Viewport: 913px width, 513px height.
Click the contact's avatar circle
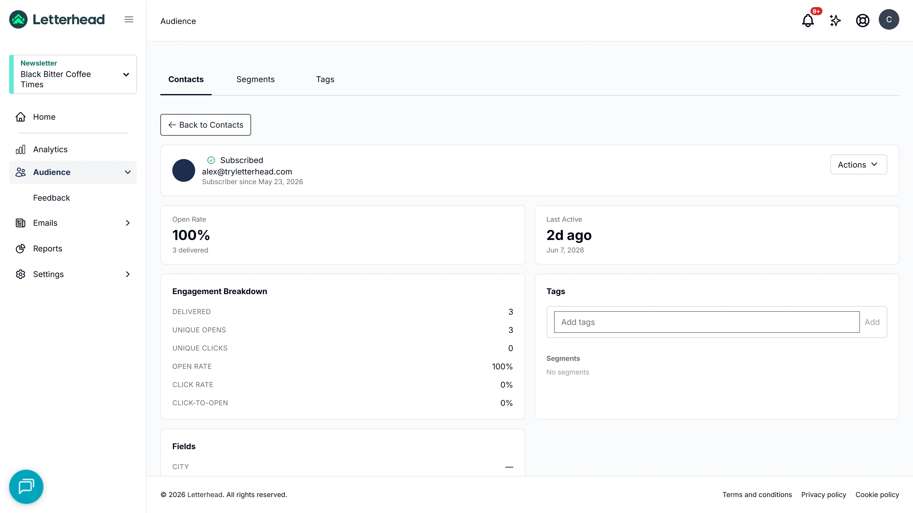pos(183,170)
